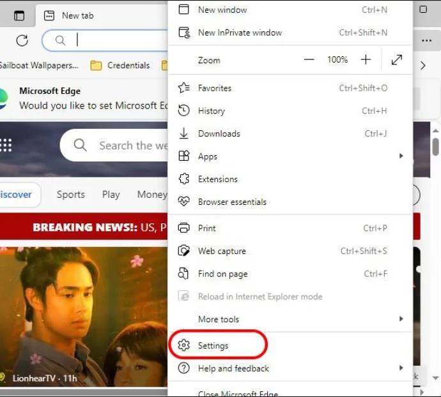Open Browser essentials entry

[290, 202]
